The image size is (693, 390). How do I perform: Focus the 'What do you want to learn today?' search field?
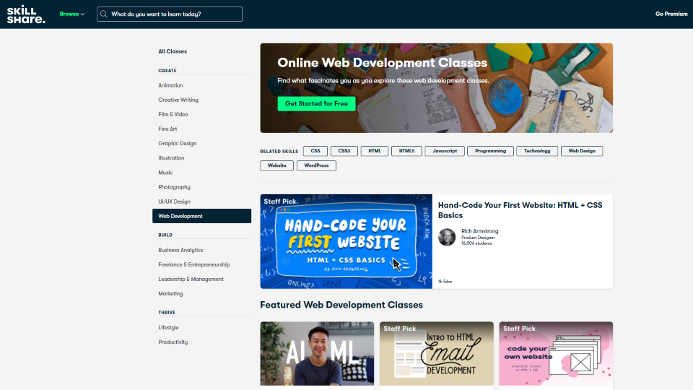tap(170, 14)
